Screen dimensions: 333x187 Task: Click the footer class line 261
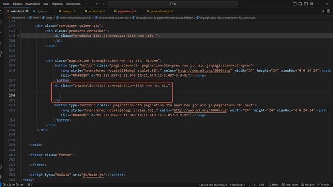click(x=52, y=155)
